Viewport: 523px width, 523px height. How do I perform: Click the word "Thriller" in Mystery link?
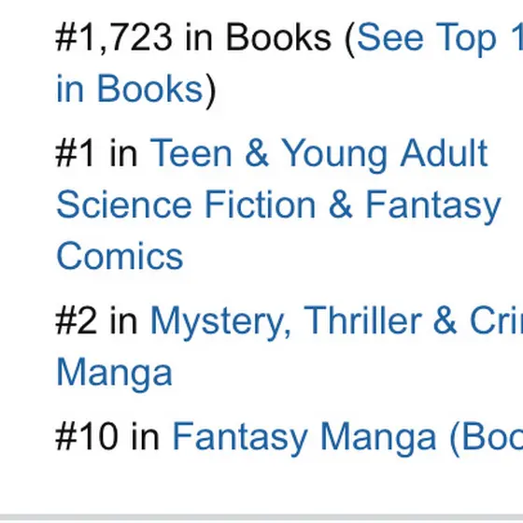[x=363, y=320]
